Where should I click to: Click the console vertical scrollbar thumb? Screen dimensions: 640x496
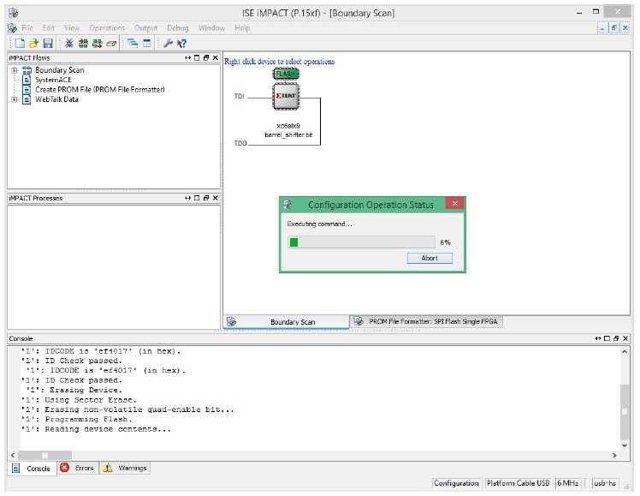pos(624,411)
